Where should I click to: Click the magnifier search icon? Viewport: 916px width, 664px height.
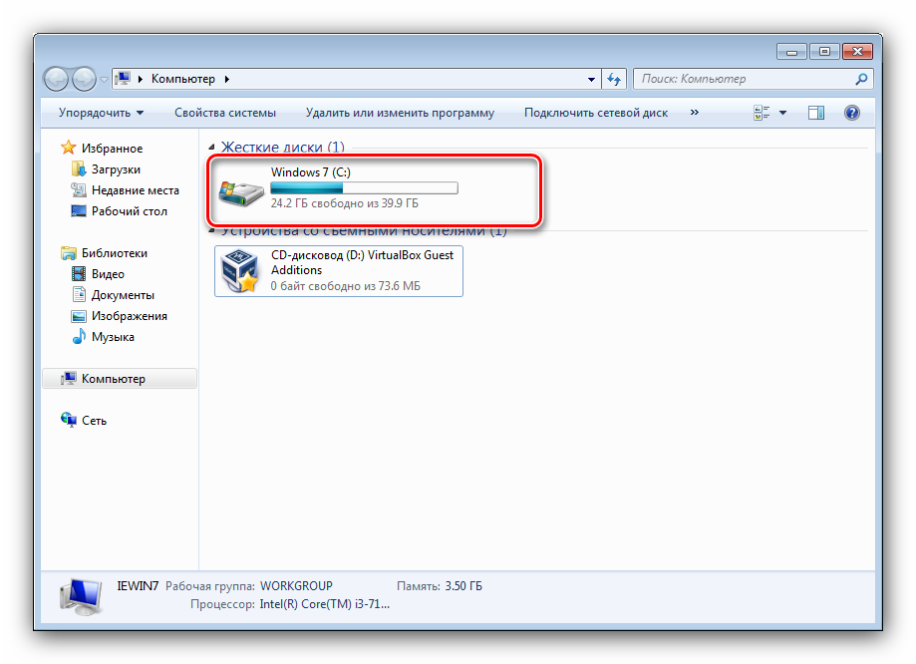tap(861, 79)
